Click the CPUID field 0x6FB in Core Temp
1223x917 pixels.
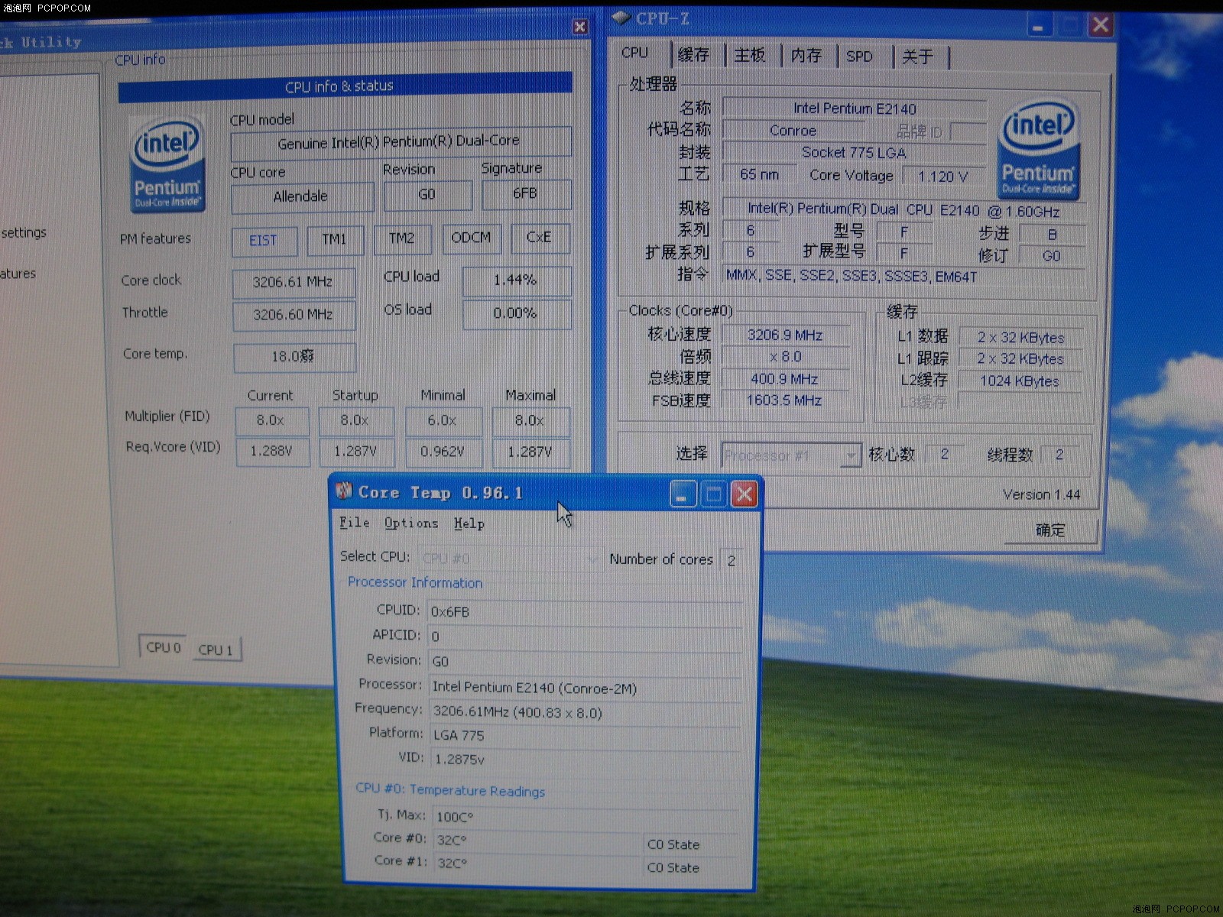[586, 611]
